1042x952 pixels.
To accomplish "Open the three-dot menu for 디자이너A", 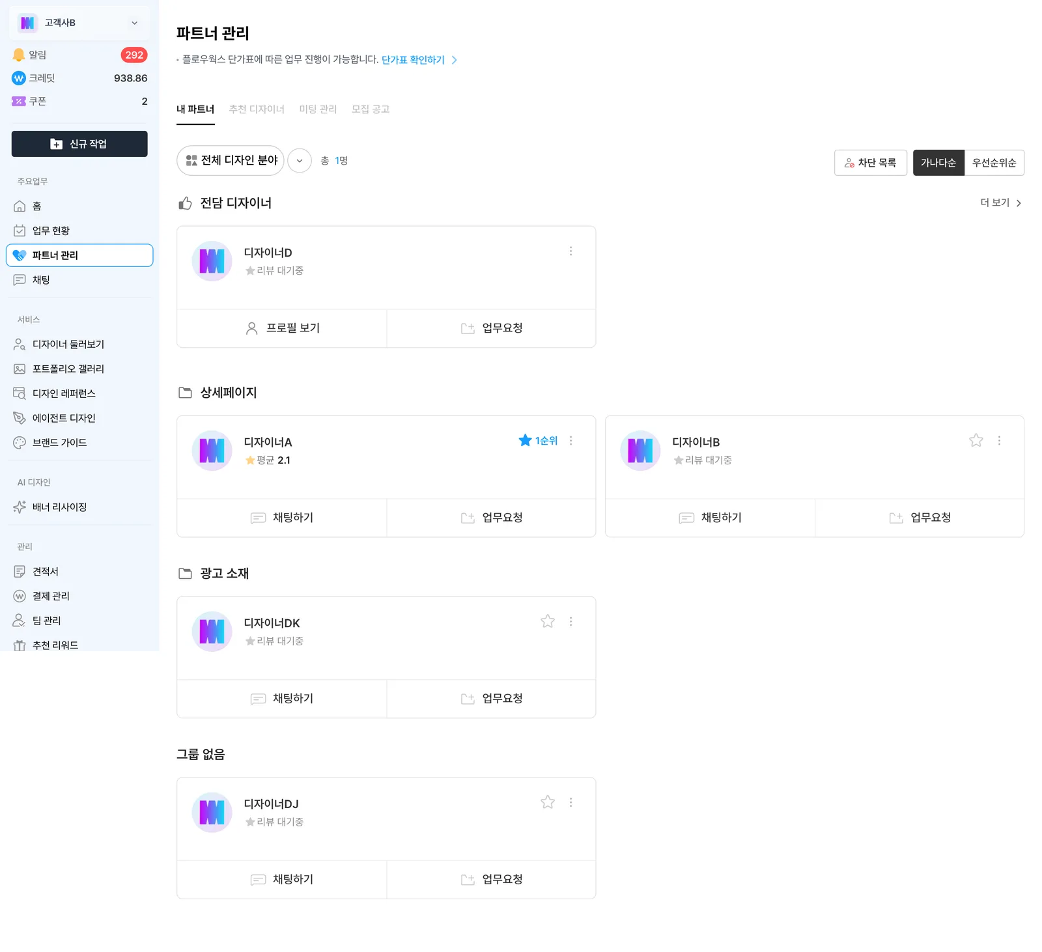I will coord(571,441).
